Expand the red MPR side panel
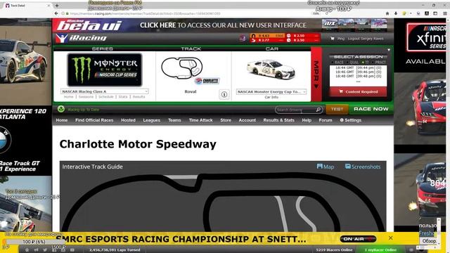This screenshot has height=253, width=450. click(316, 74)
